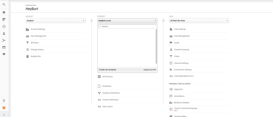Open Attribution Models link
273x117 pixels.
pos(181,103)
